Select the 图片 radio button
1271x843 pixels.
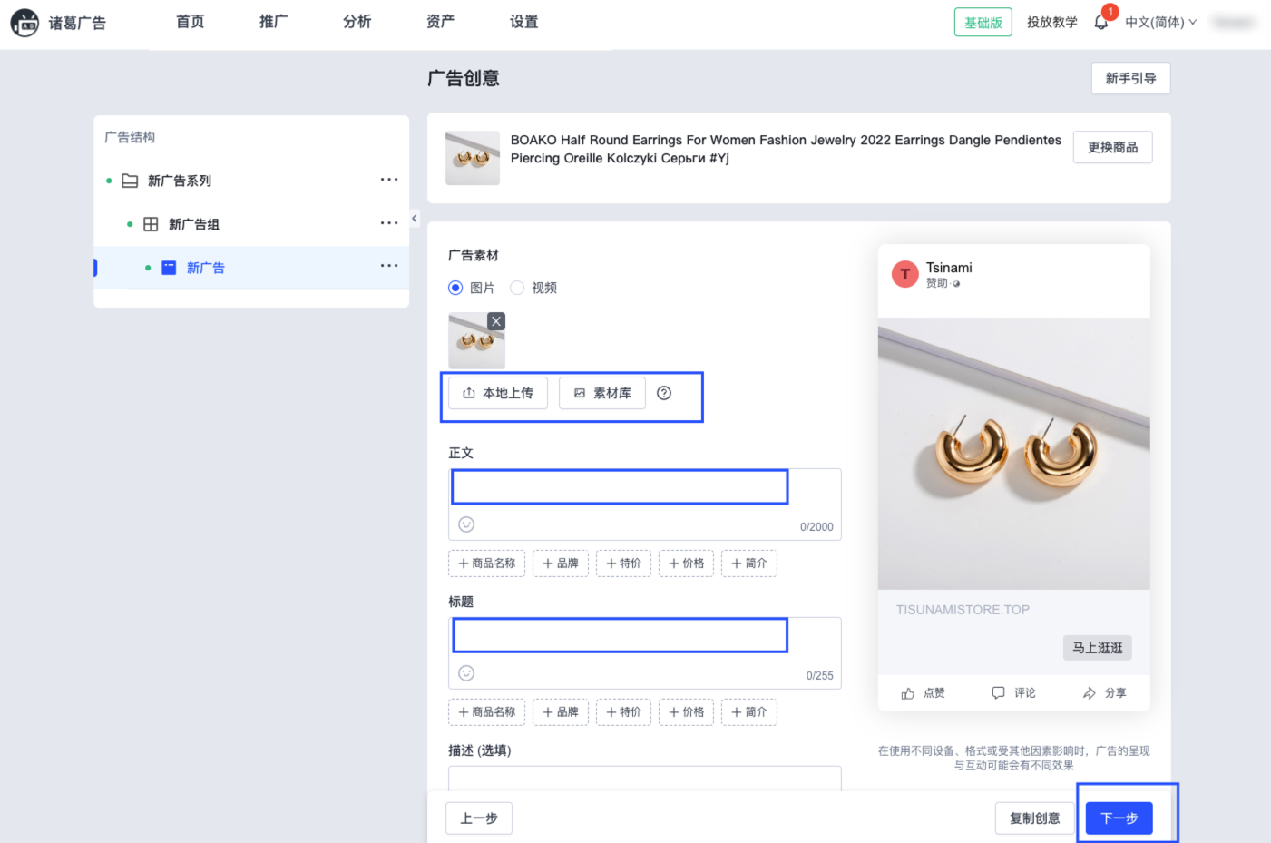(455, 288)
